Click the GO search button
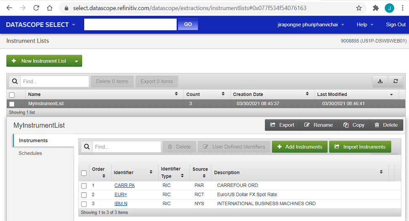409x221 pixels. pos(188,24)
